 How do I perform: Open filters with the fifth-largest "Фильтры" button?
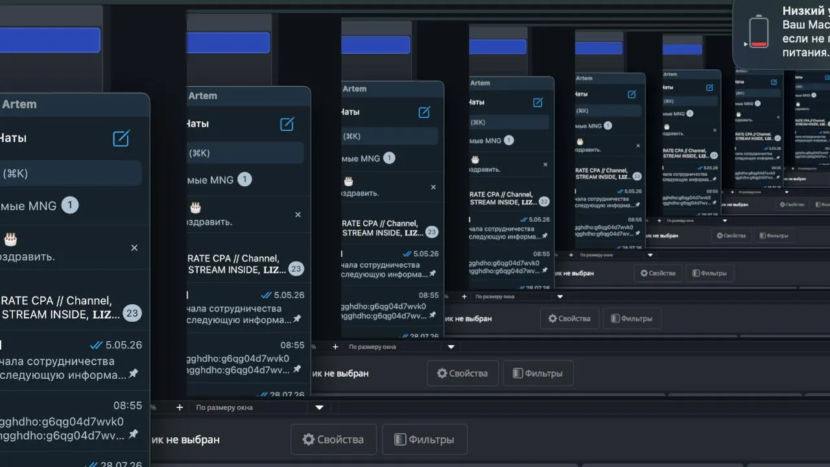(774, 236)
